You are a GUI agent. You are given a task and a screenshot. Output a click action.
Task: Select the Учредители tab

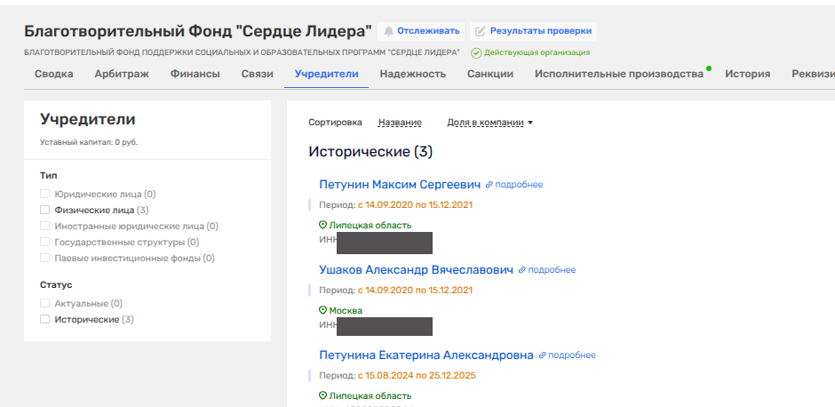tap(326, 74)
